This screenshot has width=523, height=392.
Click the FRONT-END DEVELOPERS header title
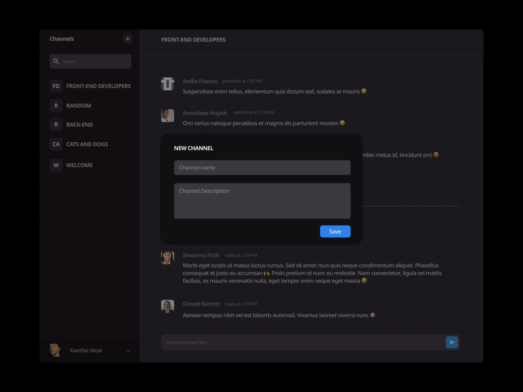[193, 40]
